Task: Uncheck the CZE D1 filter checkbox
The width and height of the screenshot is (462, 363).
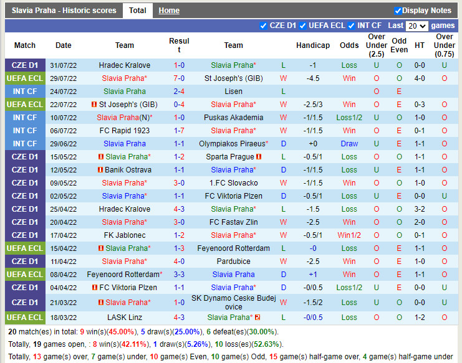Action: 263,26
